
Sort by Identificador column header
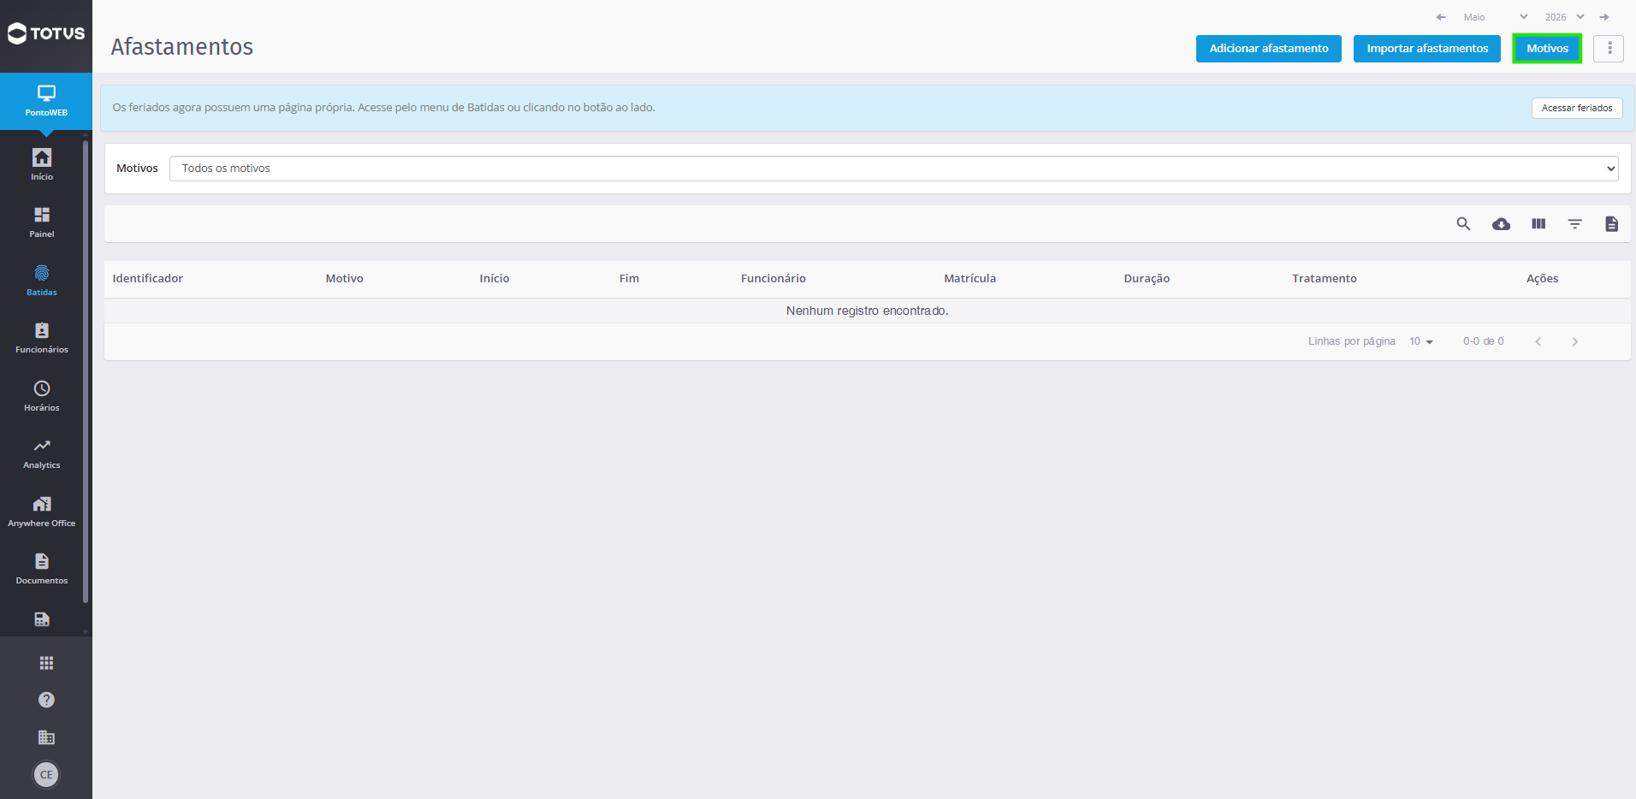(148, 279)
